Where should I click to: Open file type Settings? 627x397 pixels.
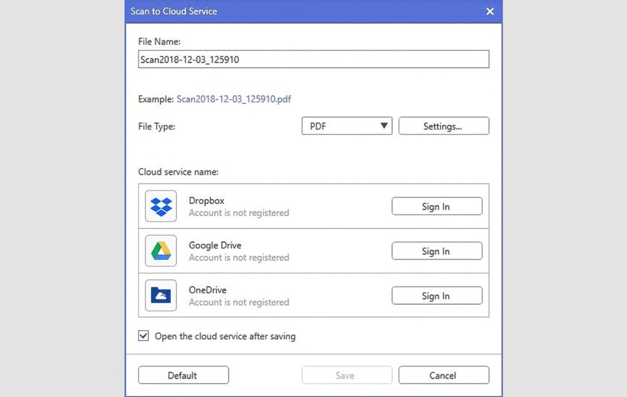tap(443, 126)
